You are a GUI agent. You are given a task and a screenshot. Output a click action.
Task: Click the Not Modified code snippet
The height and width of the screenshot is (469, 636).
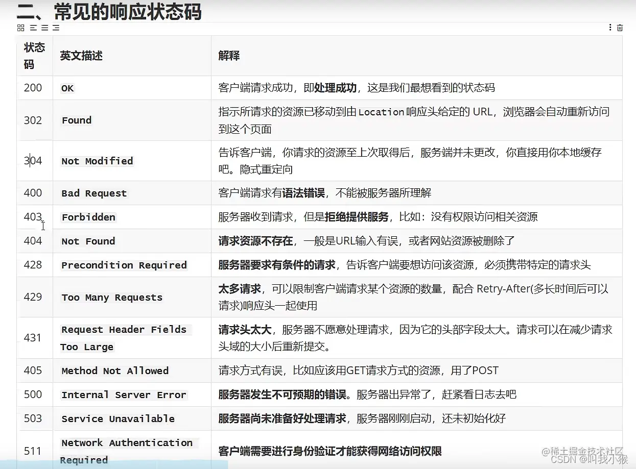click(x=97, y=161)
